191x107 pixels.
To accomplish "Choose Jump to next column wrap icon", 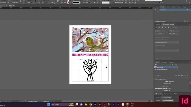I will [x=168, y=28].
